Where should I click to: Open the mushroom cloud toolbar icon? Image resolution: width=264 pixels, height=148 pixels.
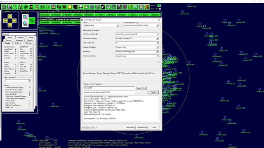pos(81,7)
